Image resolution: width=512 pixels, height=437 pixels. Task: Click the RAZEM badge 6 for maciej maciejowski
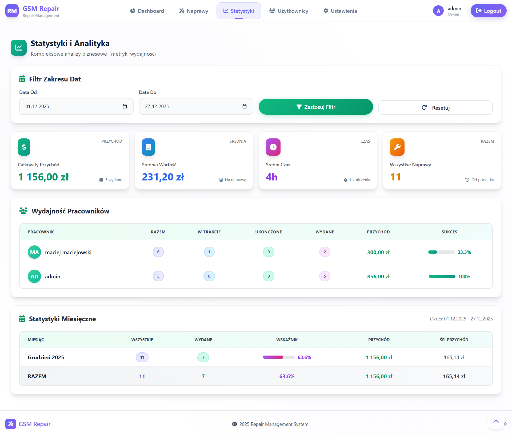coord(158,252)
